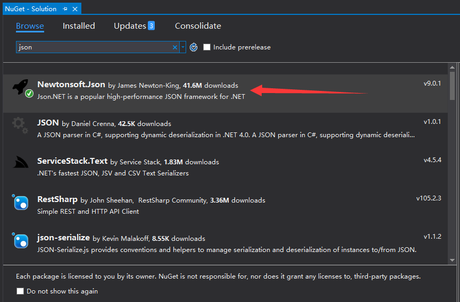This screenshot has height=302, width=460.
Task: Click the 8.55K downloads text
Action: [x=178, y=238]
